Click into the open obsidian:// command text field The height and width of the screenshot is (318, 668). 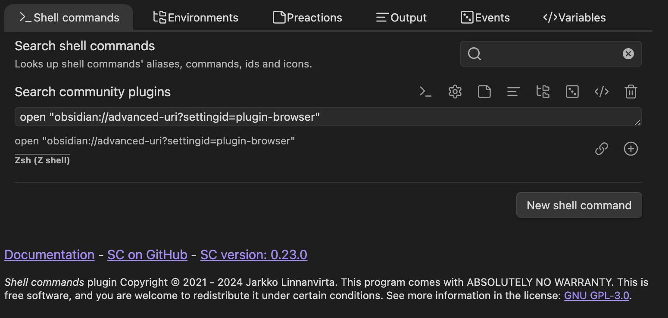(328, 117)
